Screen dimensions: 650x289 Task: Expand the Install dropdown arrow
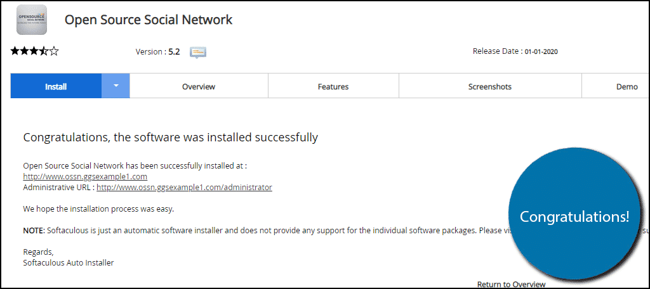point(116,86)
